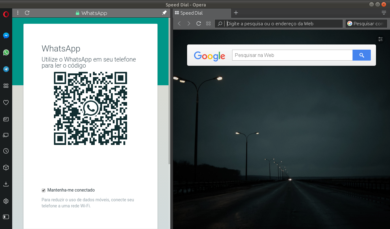This screenshot has width=390, height=229.
Task: Uncheck Mantenha-me conectado checkbox
Action: [44, 190]
